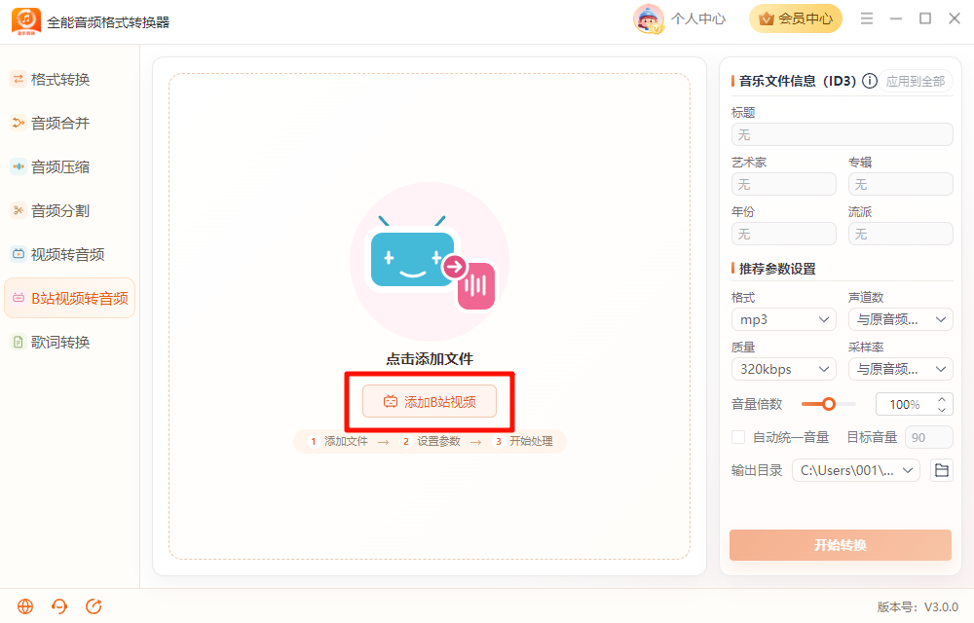Click the customer service headset icon

[x=59, y=606]
